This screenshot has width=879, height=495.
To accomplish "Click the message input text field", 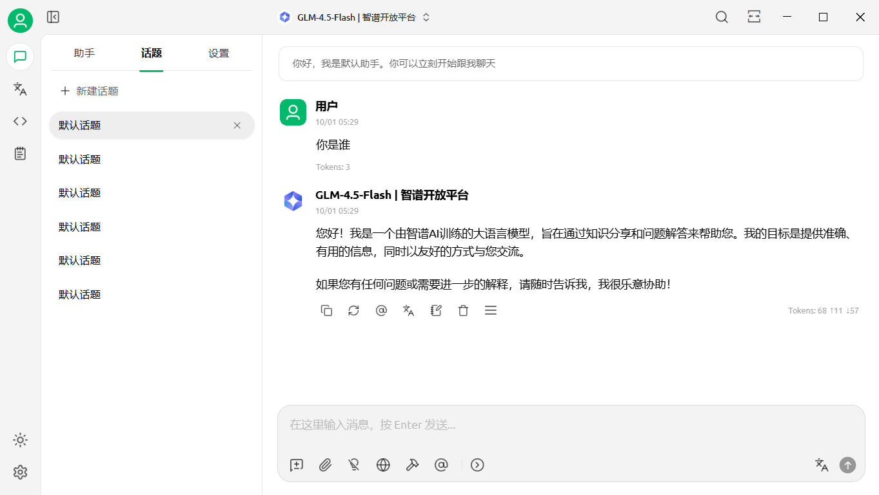I will pyautogui.click(x=571, y=425).
